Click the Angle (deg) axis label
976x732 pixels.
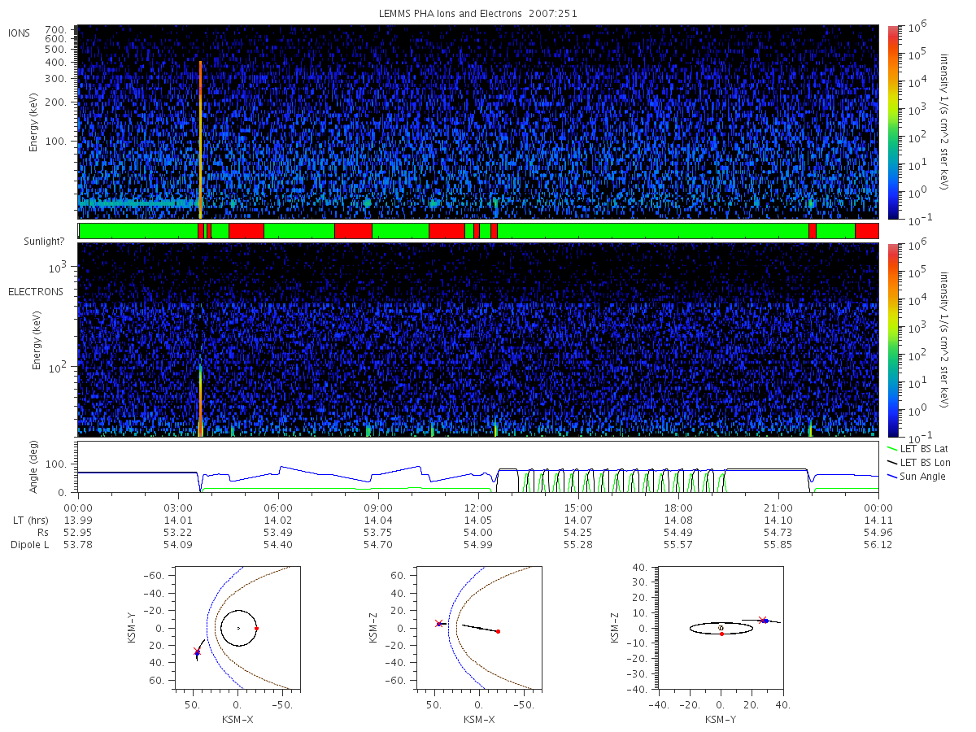point(35,466)
